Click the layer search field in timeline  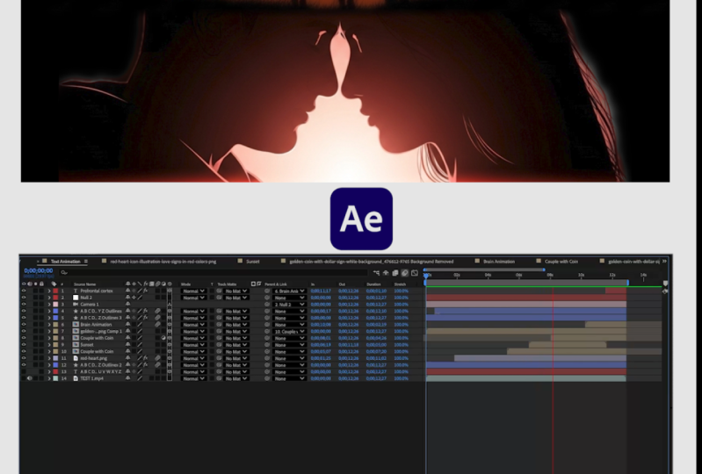[x=213, y=272]
